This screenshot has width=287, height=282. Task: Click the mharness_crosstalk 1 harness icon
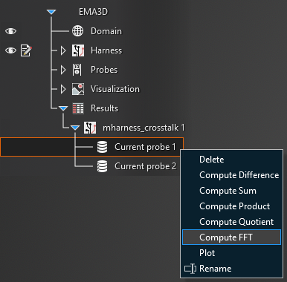pos(90,128)
